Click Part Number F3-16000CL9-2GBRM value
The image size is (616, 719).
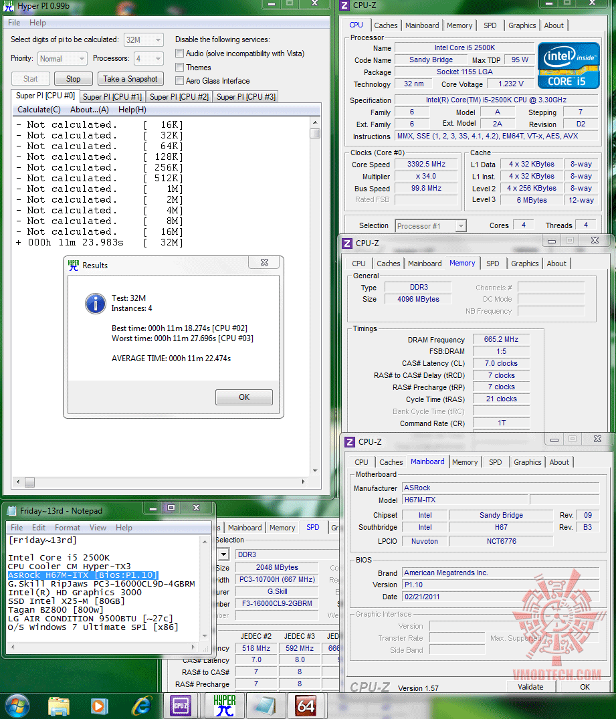pyautogui.click(x=277, y=603)
